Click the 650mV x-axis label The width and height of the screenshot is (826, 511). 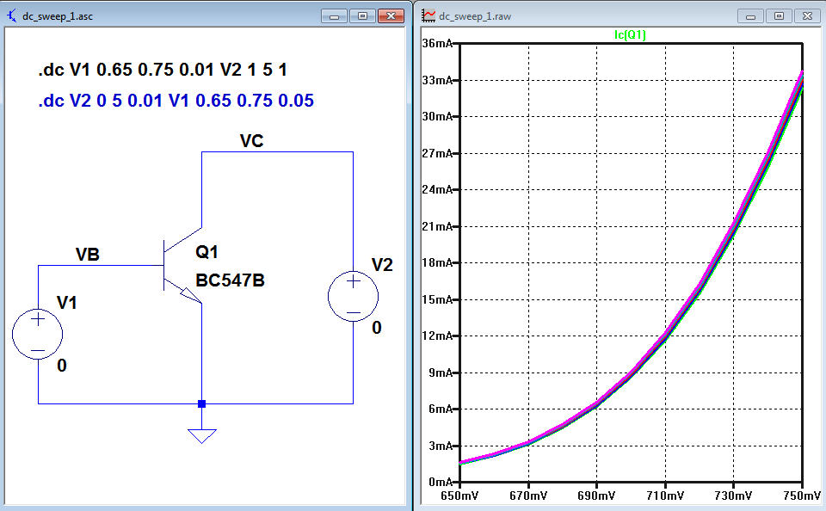click(459, 496)
